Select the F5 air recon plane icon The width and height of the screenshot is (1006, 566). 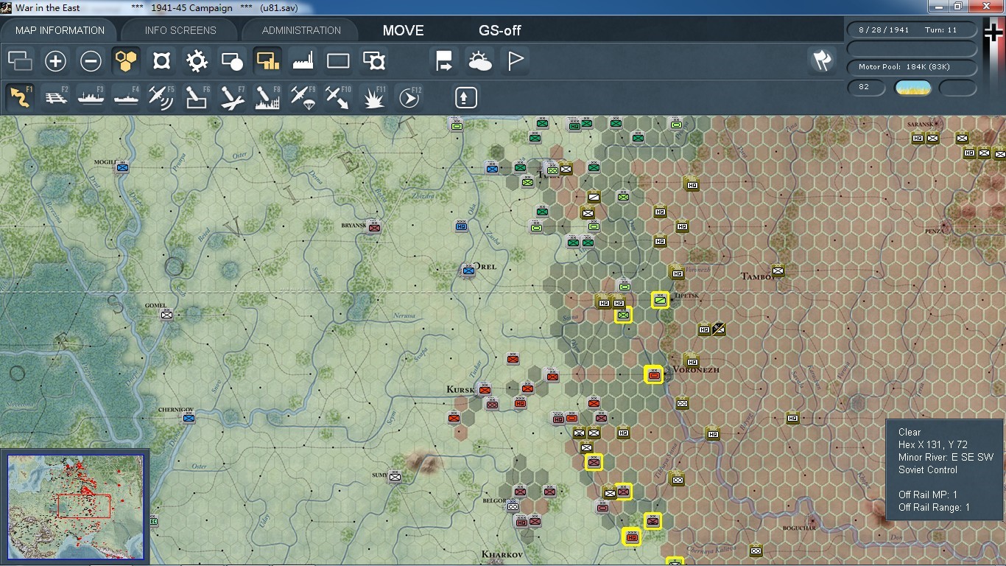(161, 97)
